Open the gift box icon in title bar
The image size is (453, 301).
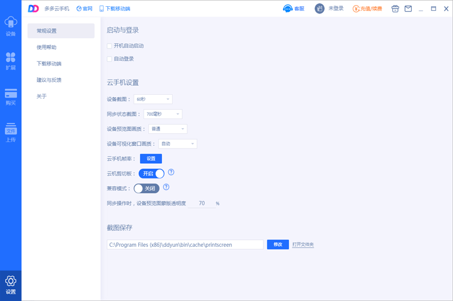(x=395, y=9)
